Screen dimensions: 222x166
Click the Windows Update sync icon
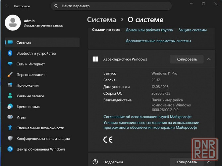[10, 149]
